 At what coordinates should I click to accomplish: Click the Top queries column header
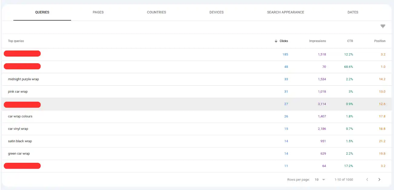pyautogui.click(x=16, y=41)
